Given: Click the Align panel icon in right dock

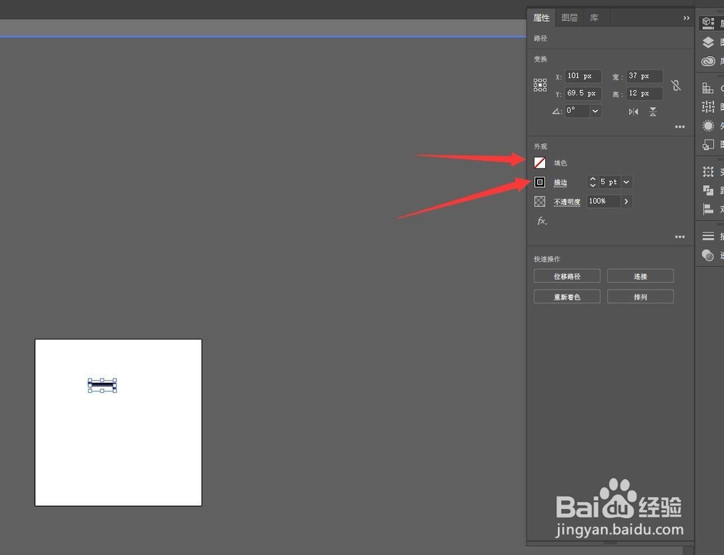Looking at the screenshot, I should (x=708, y=209).
